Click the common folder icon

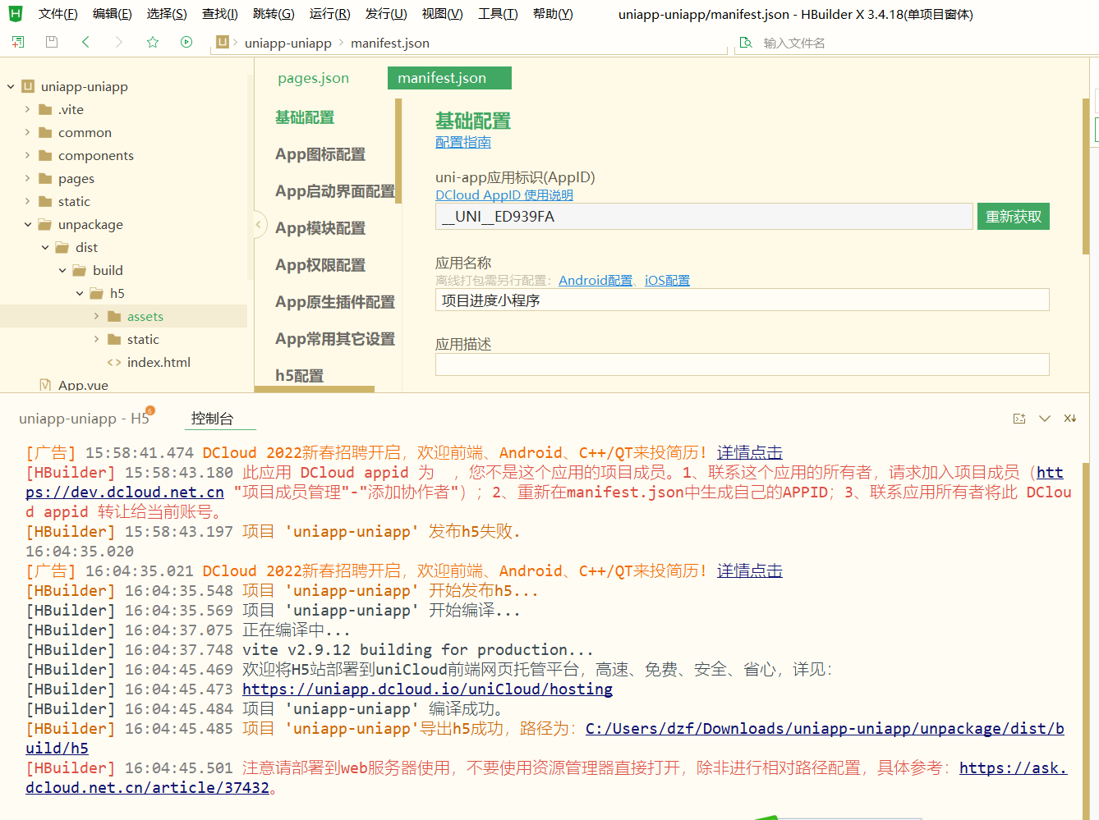(46, 132)
